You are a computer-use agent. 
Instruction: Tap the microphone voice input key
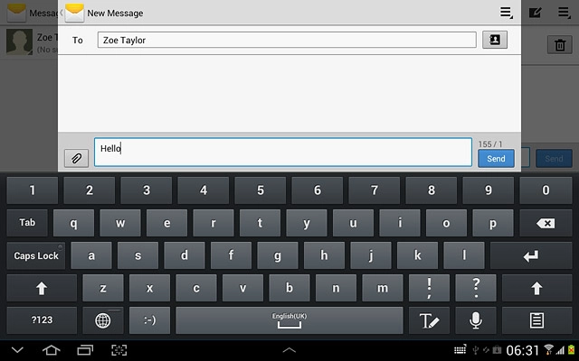point(476,320)
